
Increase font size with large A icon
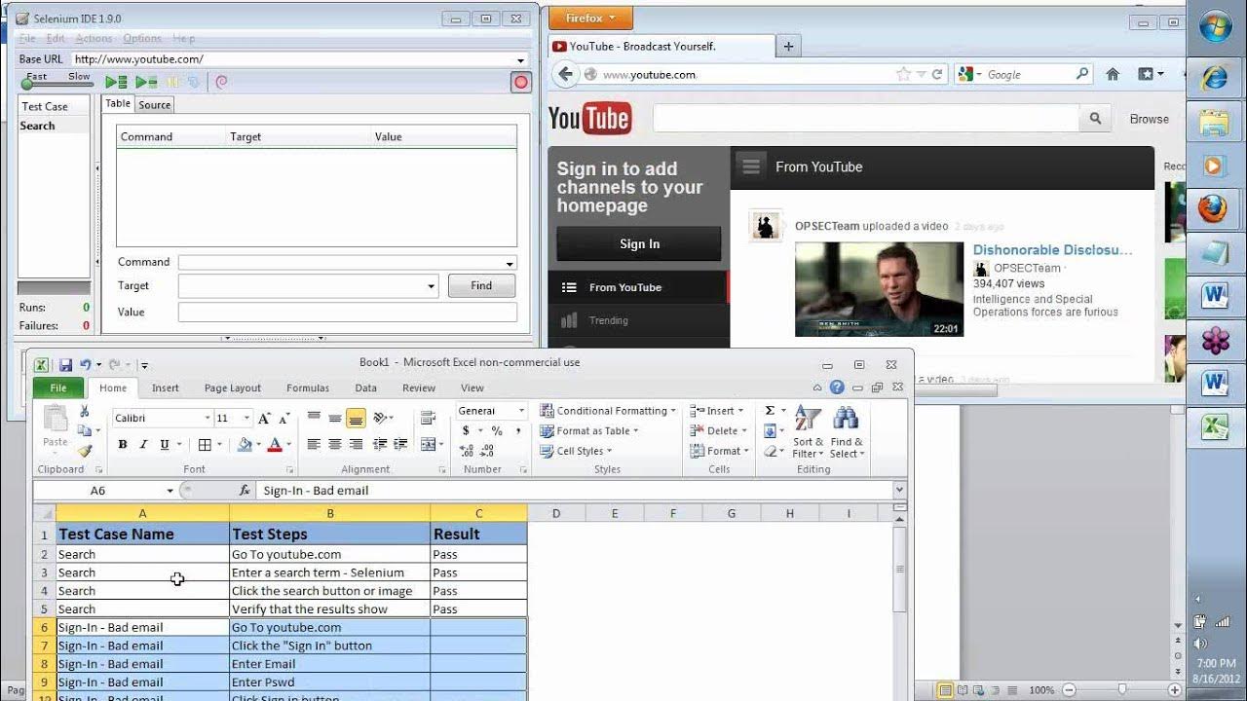click(264, 419)
